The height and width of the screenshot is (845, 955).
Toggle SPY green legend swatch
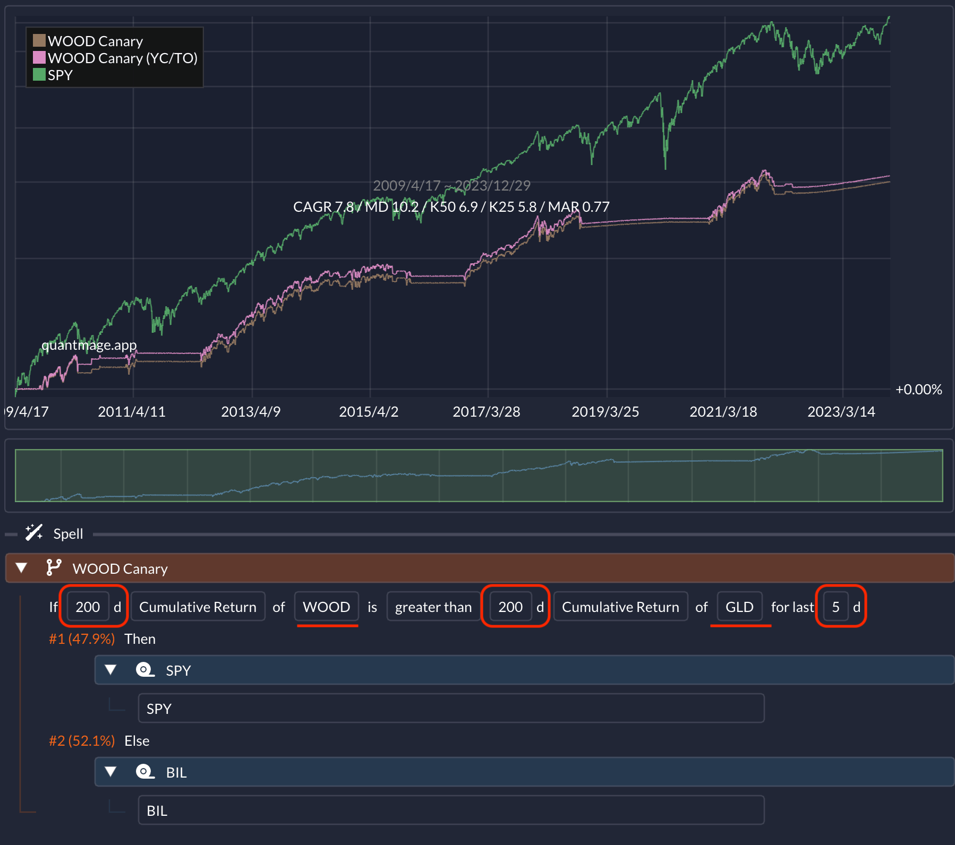coord(39,74)
